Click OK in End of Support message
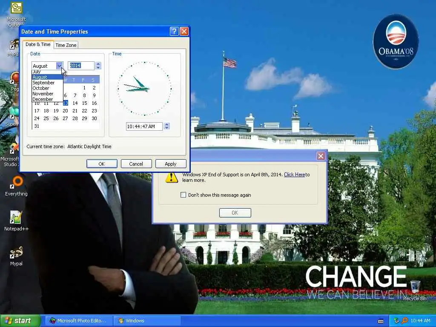The image size is (436, 327). pos(235,213)
